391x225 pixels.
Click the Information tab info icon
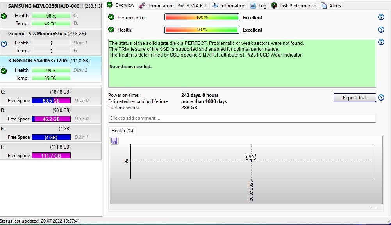(x=215, y=5)
